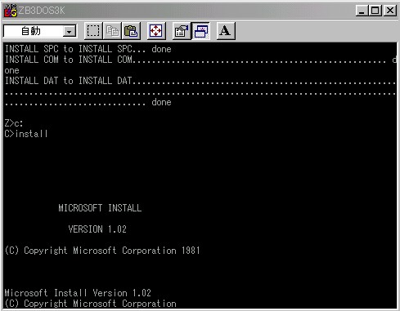
Task: Click the Copy toolbar icon
Action: pyautogui.click(x=112, y=31)
